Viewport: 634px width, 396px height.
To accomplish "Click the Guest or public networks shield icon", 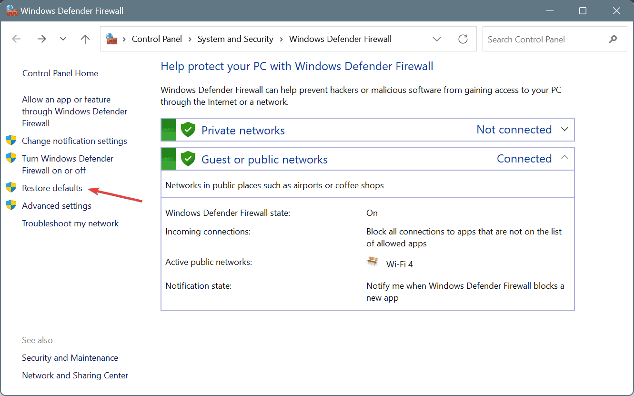I will coord(189,159).
